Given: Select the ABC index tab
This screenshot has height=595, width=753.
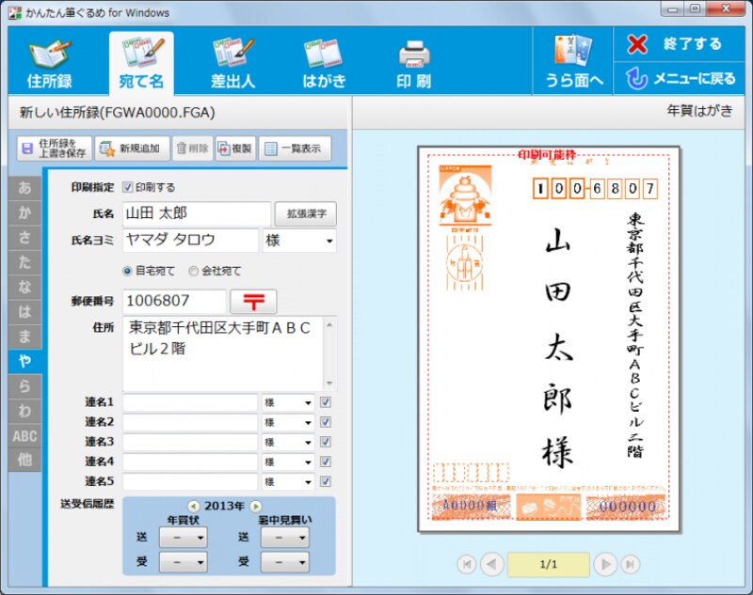Looking at the screenshot, I should tap(24, 435).
